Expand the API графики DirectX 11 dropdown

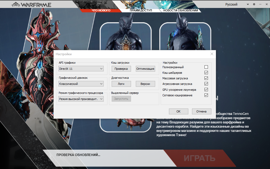click(81, 69)
